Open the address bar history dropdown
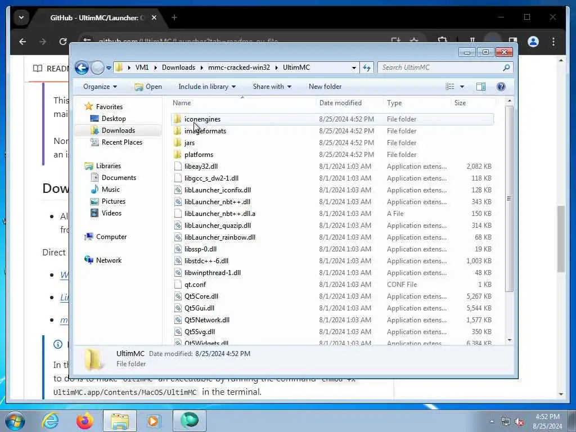 tap(354, 68)
